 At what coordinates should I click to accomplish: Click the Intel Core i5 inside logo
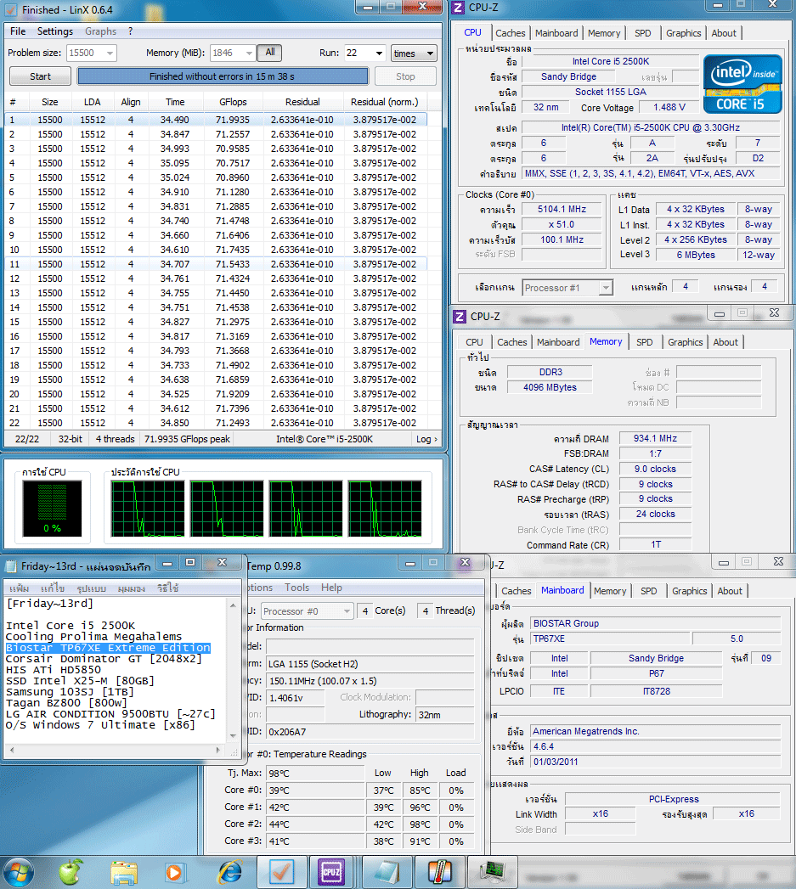pos(742,84)
